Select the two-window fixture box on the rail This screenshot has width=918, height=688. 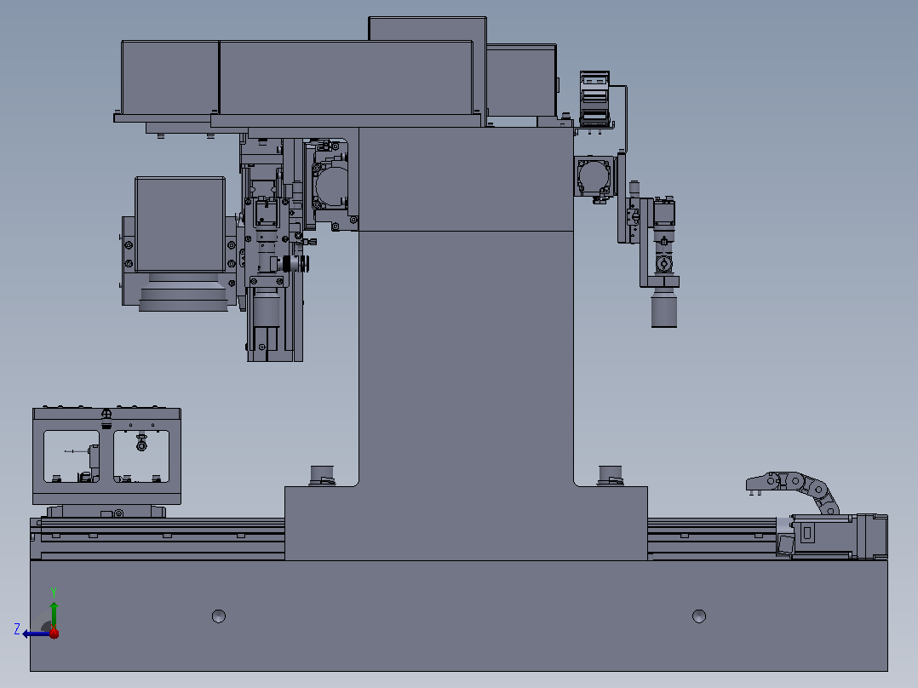pyautogui.click(x=106, y=456)
